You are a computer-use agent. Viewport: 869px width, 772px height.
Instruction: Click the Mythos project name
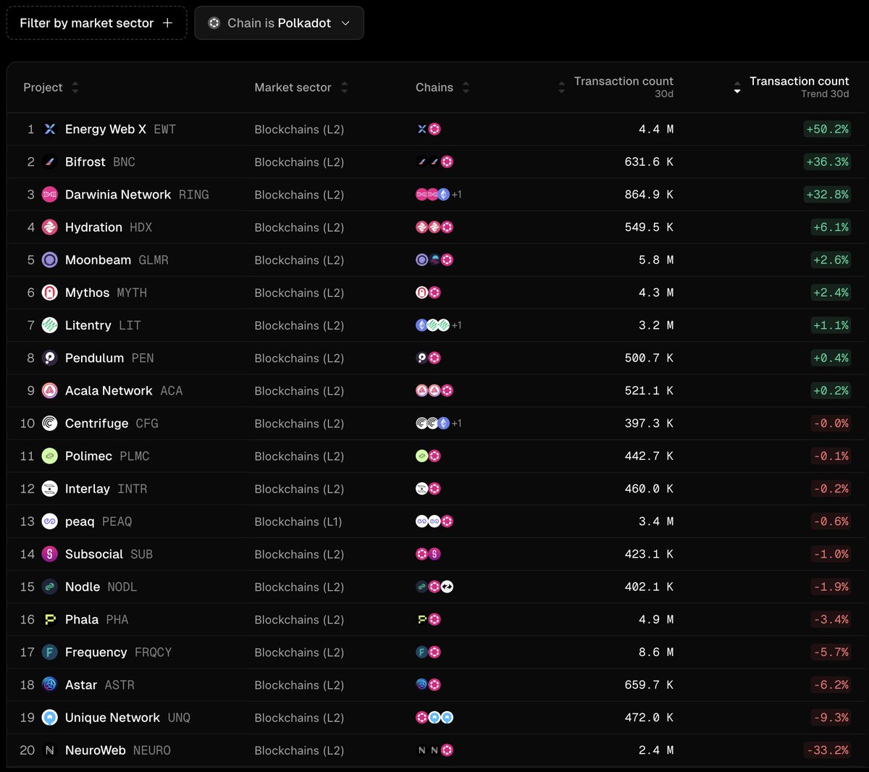click(x=87, y=293)
